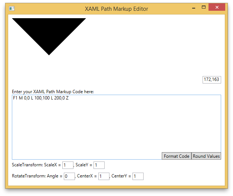Click the 'ScaleTransform: ScaleX =' label
This screenshot has width=233, height=196.
coord(36,165)
